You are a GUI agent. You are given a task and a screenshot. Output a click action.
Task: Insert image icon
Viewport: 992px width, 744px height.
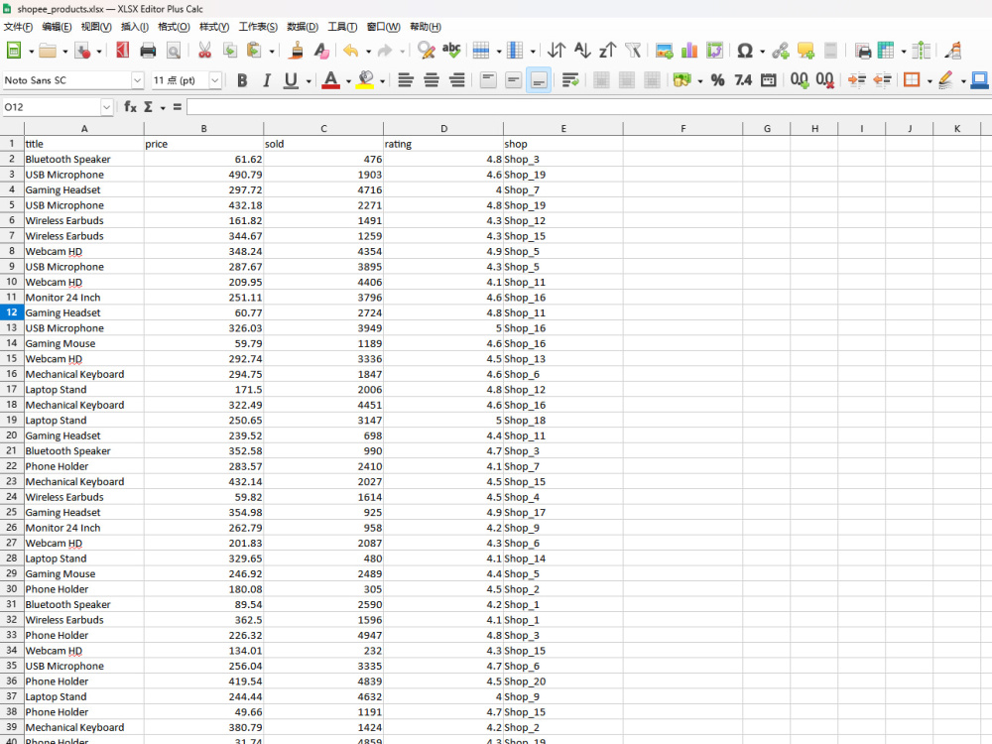point(664,50)
